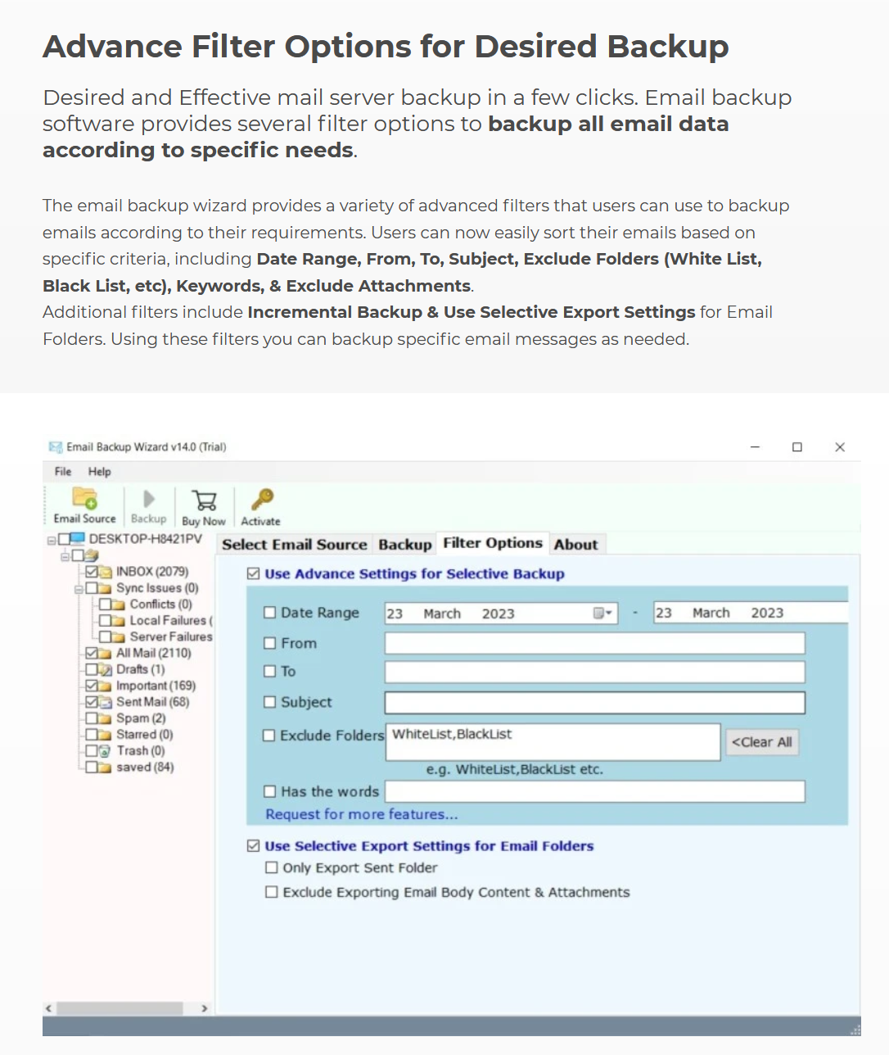
Task: Enable the Has the words checkbox
Action: tap(269, 791)
